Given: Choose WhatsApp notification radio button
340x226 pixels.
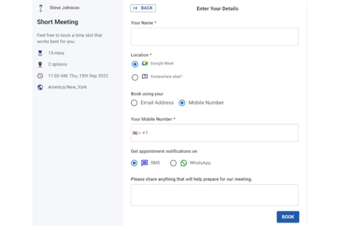Looking at the screenshot, I should tap(173, 163).
